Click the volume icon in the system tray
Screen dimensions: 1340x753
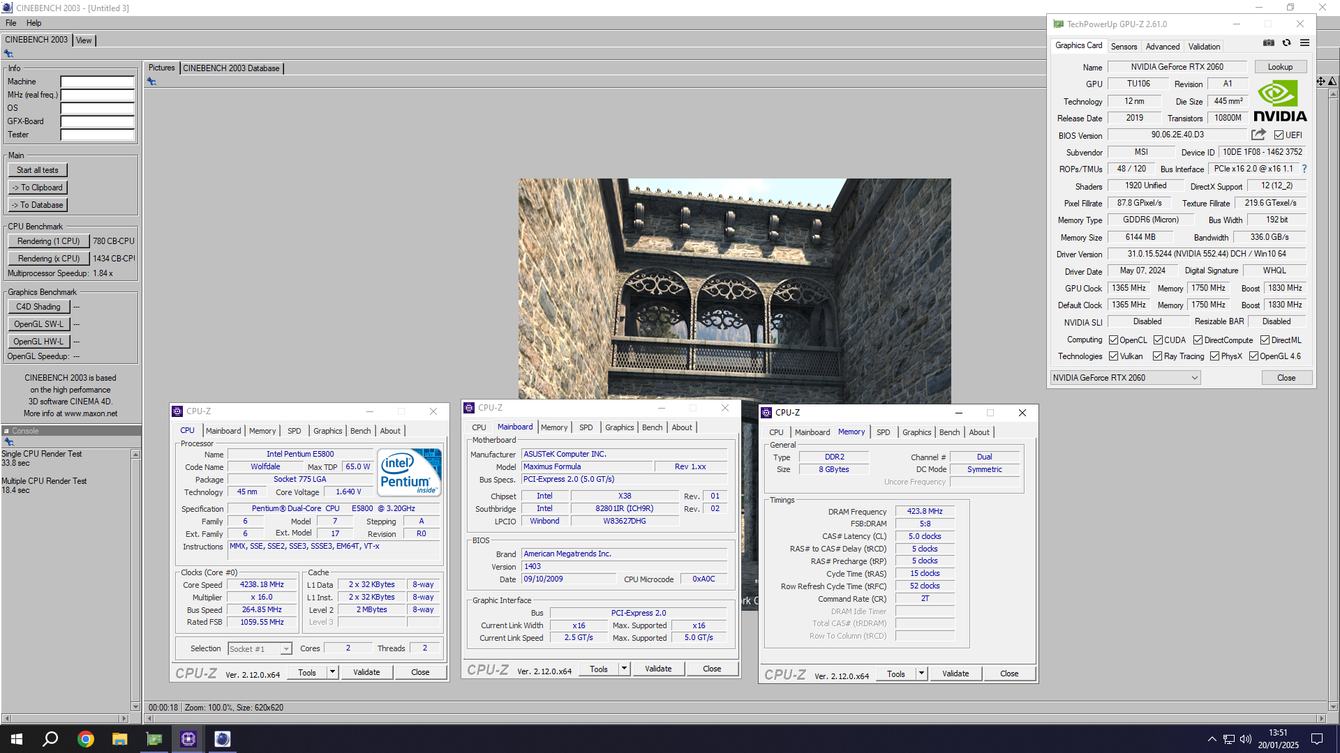click(1246, 739)
